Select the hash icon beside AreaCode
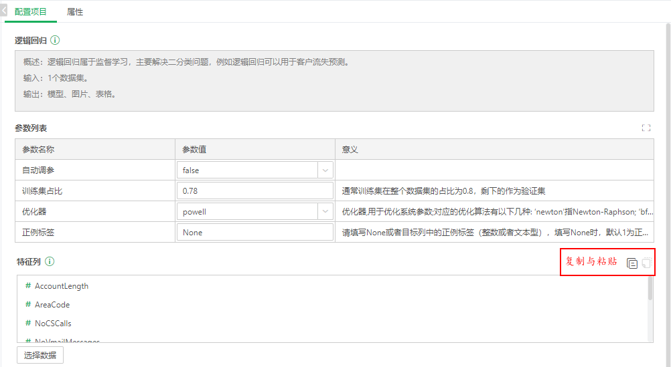 (x=28, y=305)
